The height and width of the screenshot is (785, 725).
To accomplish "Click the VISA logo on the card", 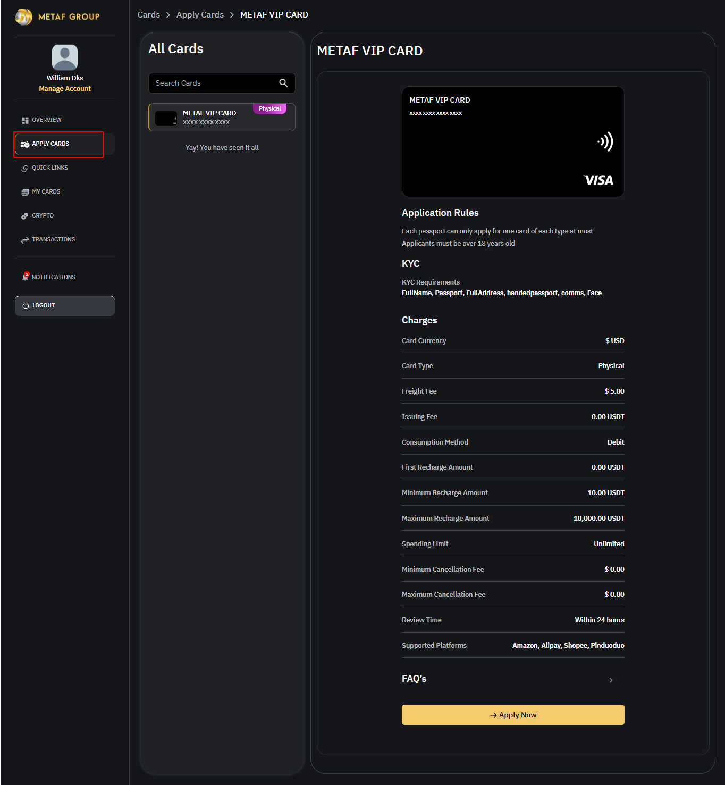I will point(598,180).
